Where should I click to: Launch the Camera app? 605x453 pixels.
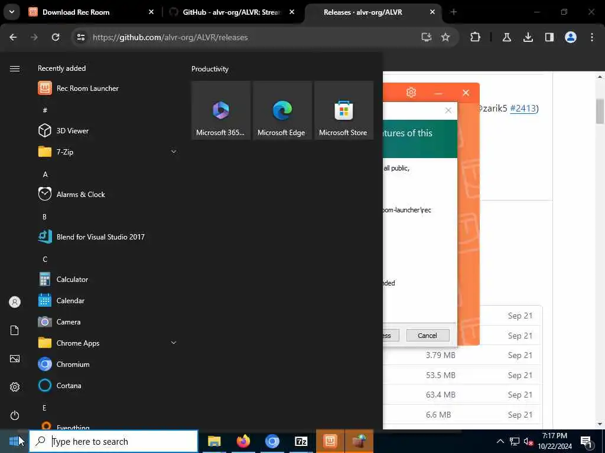tap(60, 321)
